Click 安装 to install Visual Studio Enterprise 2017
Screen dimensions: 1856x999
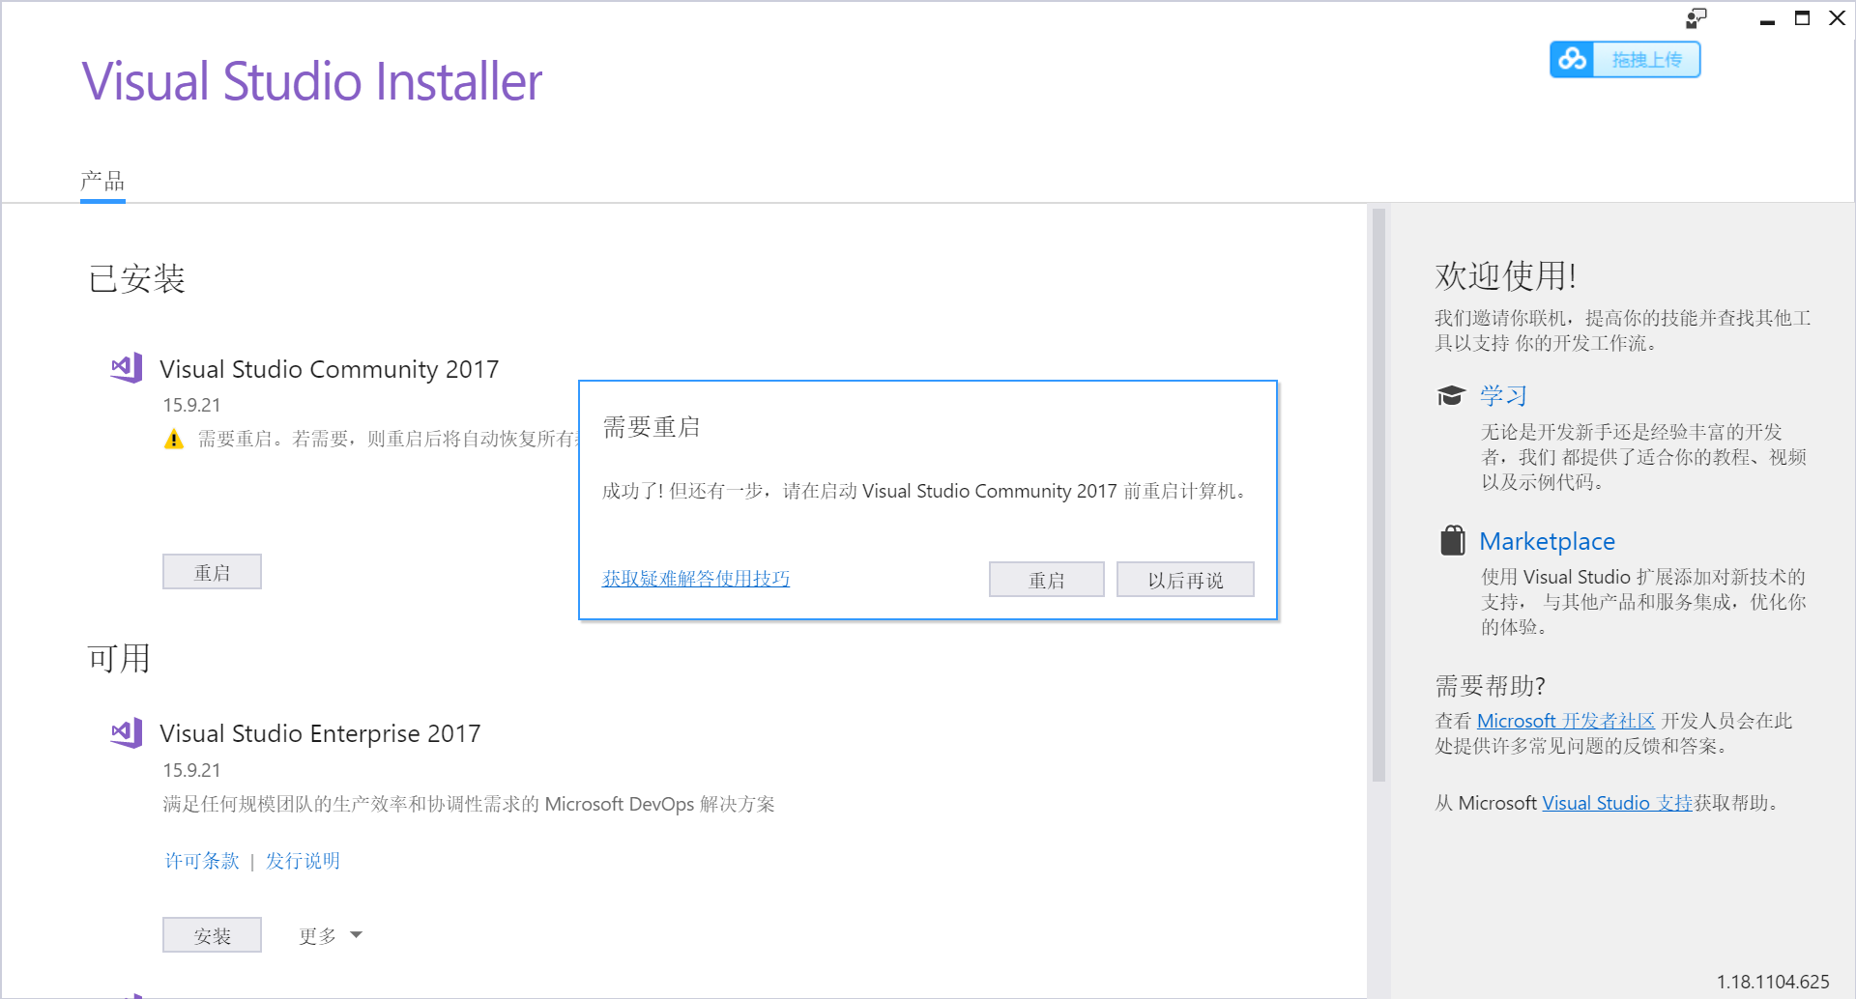(x=212, y=934)
